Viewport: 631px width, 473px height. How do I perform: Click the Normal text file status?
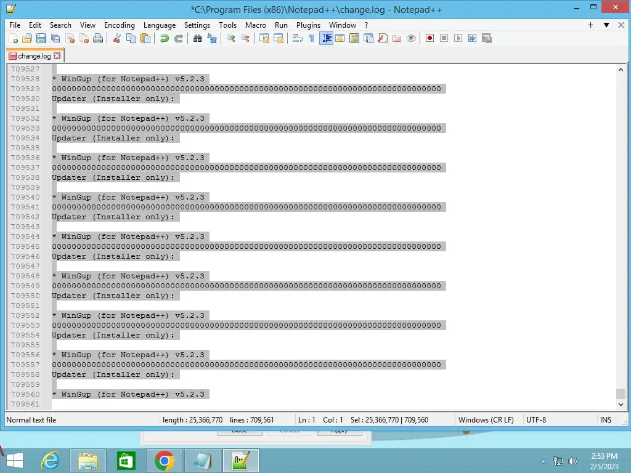(x=31, y=420)
